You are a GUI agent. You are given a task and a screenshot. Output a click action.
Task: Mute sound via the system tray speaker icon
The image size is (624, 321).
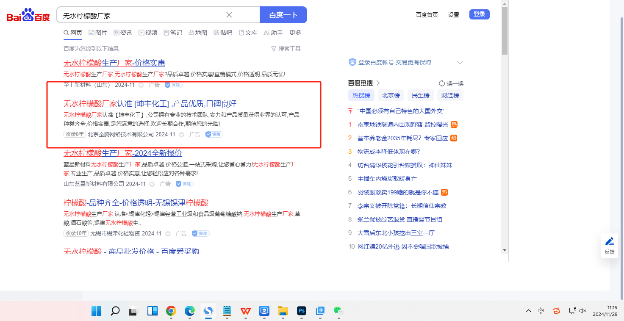pos(582,311)
